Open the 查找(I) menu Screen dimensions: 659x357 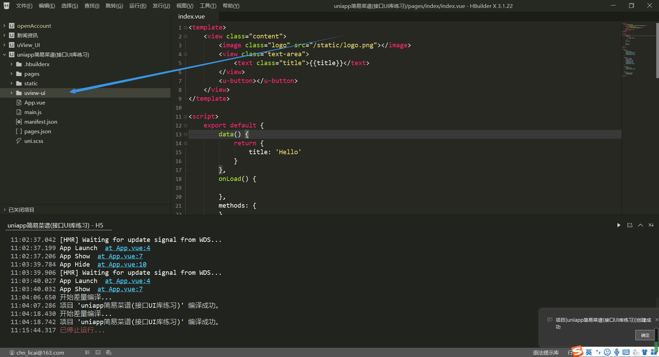pos(92,6)
